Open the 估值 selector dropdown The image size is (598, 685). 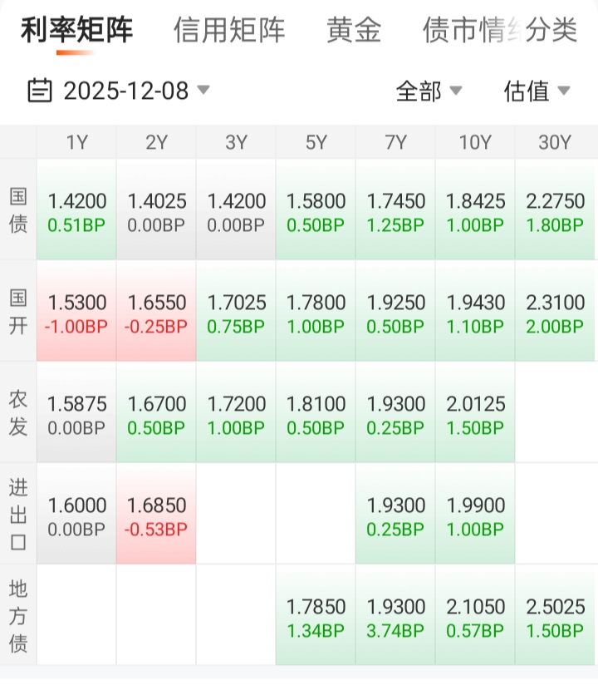point(537,91)
